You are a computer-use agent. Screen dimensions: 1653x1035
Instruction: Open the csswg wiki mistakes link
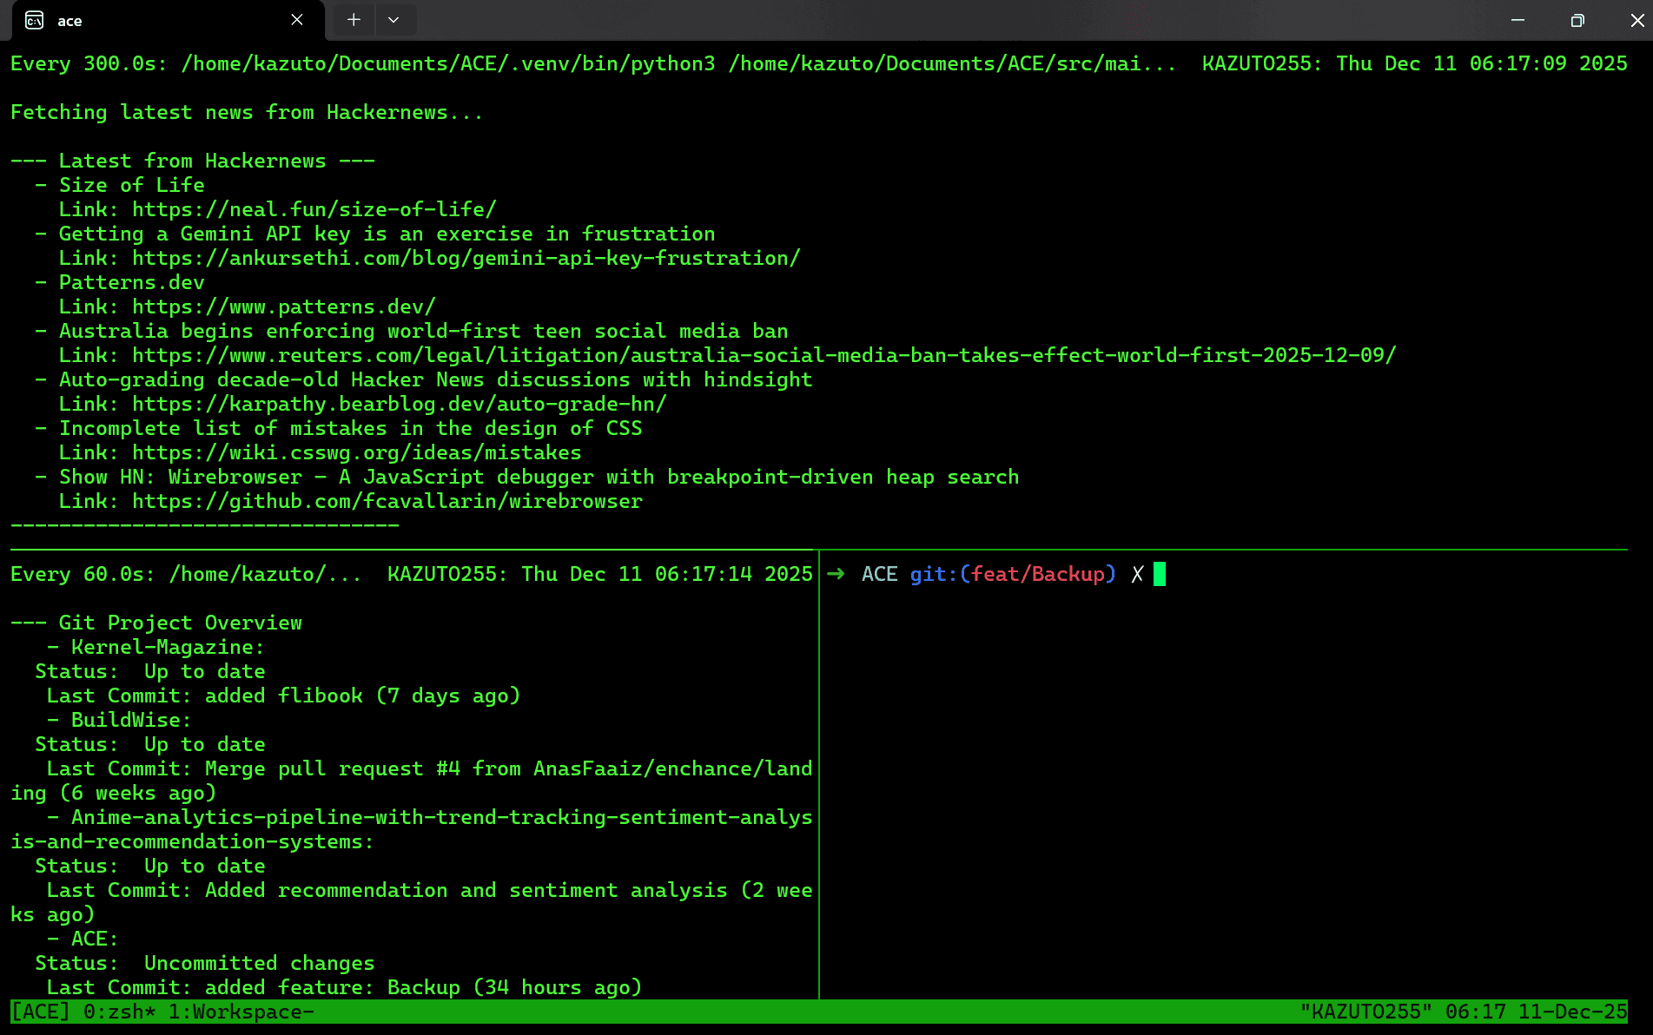pos(356,452)
